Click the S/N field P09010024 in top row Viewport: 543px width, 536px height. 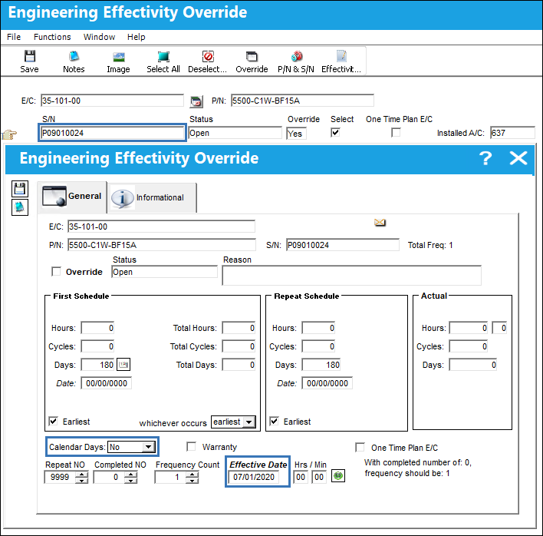(112, 133)
